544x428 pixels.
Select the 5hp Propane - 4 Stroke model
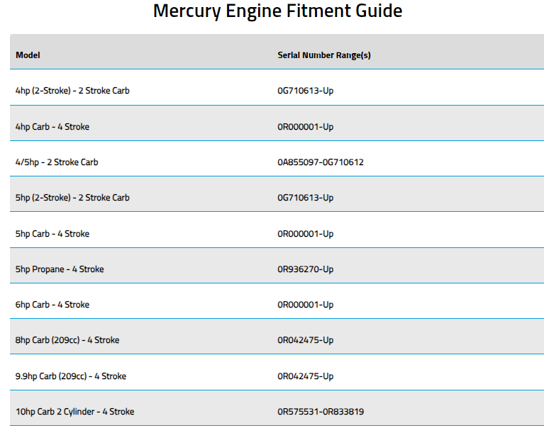click(60, 269)
